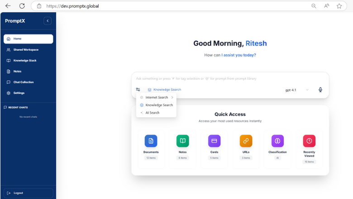The image size is (353, 199).
Task: Add page to favorites star
Action: tap(339, 6)
